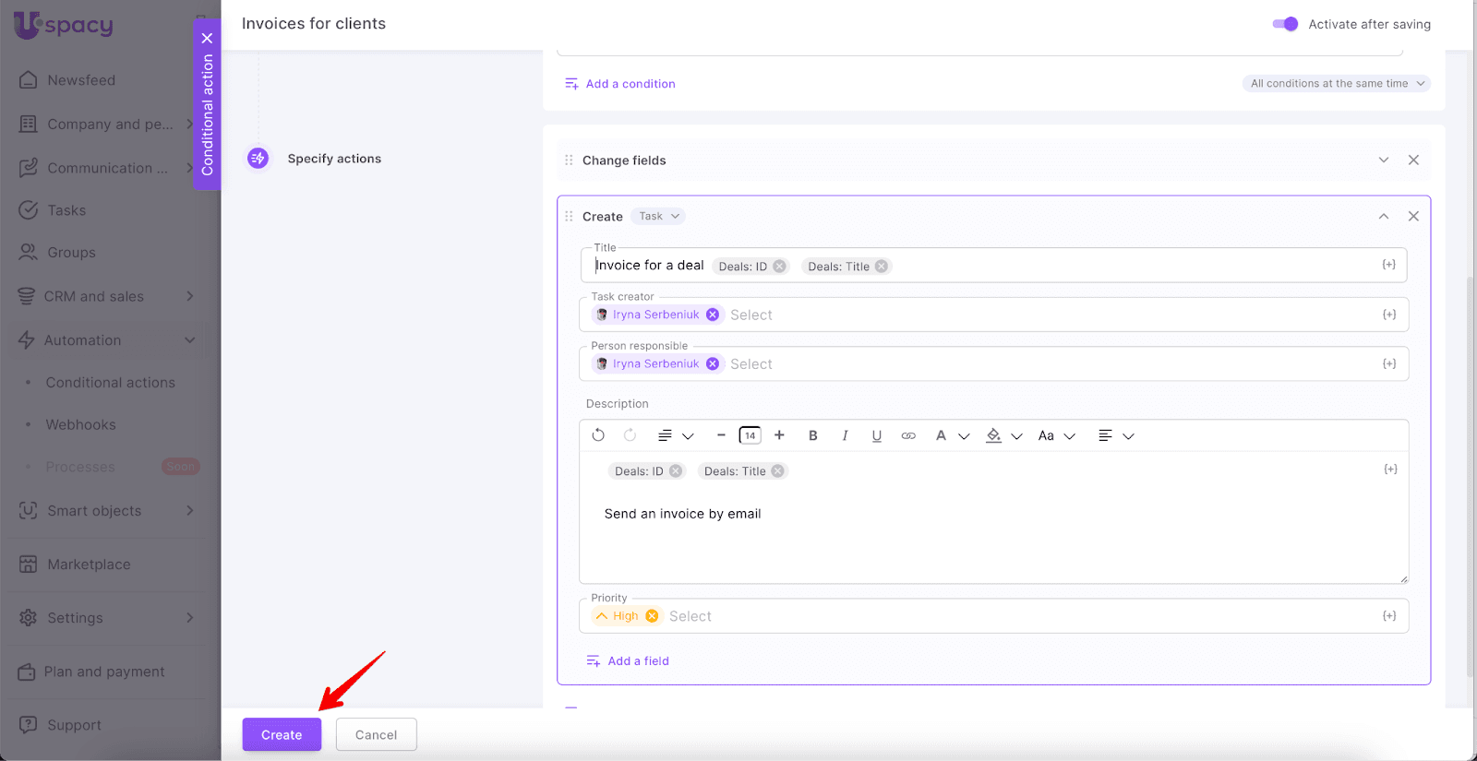Expand the Change fields action block
Image resolution: width=1477 pixels, height=761 pixels.
pyautogui.click(x=1383, y=160)
